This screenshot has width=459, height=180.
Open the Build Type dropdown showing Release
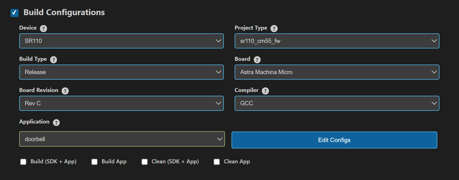coord(121,72)
